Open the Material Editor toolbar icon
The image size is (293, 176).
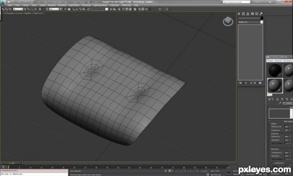tap(135, 9)
